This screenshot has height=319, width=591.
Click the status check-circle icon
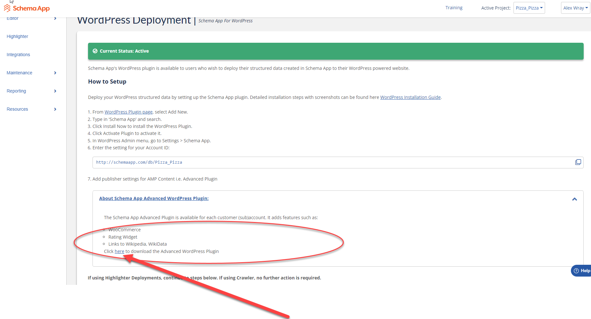(x=95, y=51)
